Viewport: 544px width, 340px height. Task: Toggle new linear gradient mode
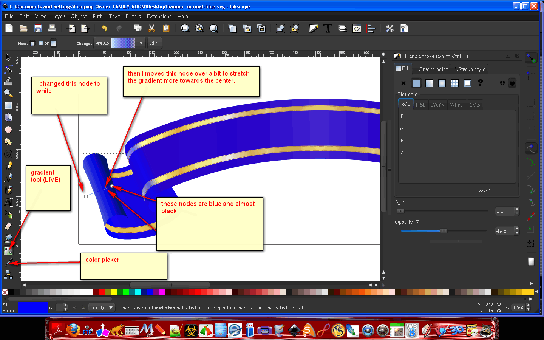tap(32, 43)
